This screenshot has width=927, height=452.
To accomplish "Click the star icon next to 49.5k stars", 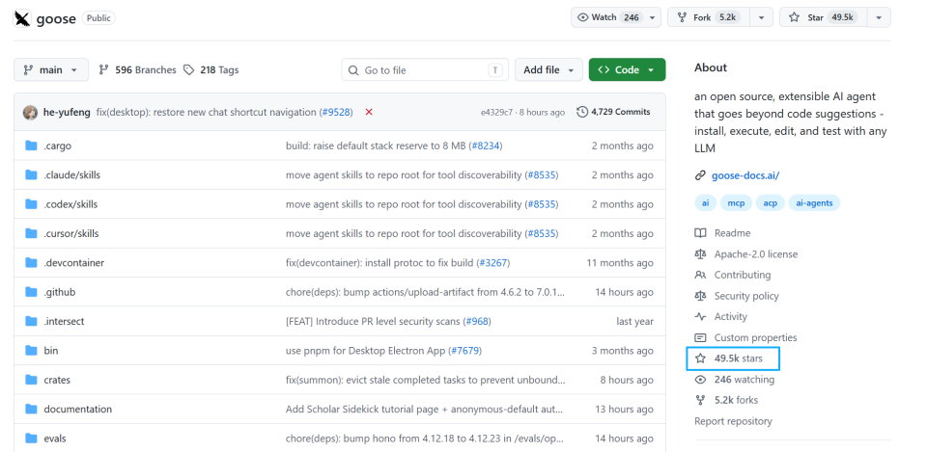I will click(701, 359).
